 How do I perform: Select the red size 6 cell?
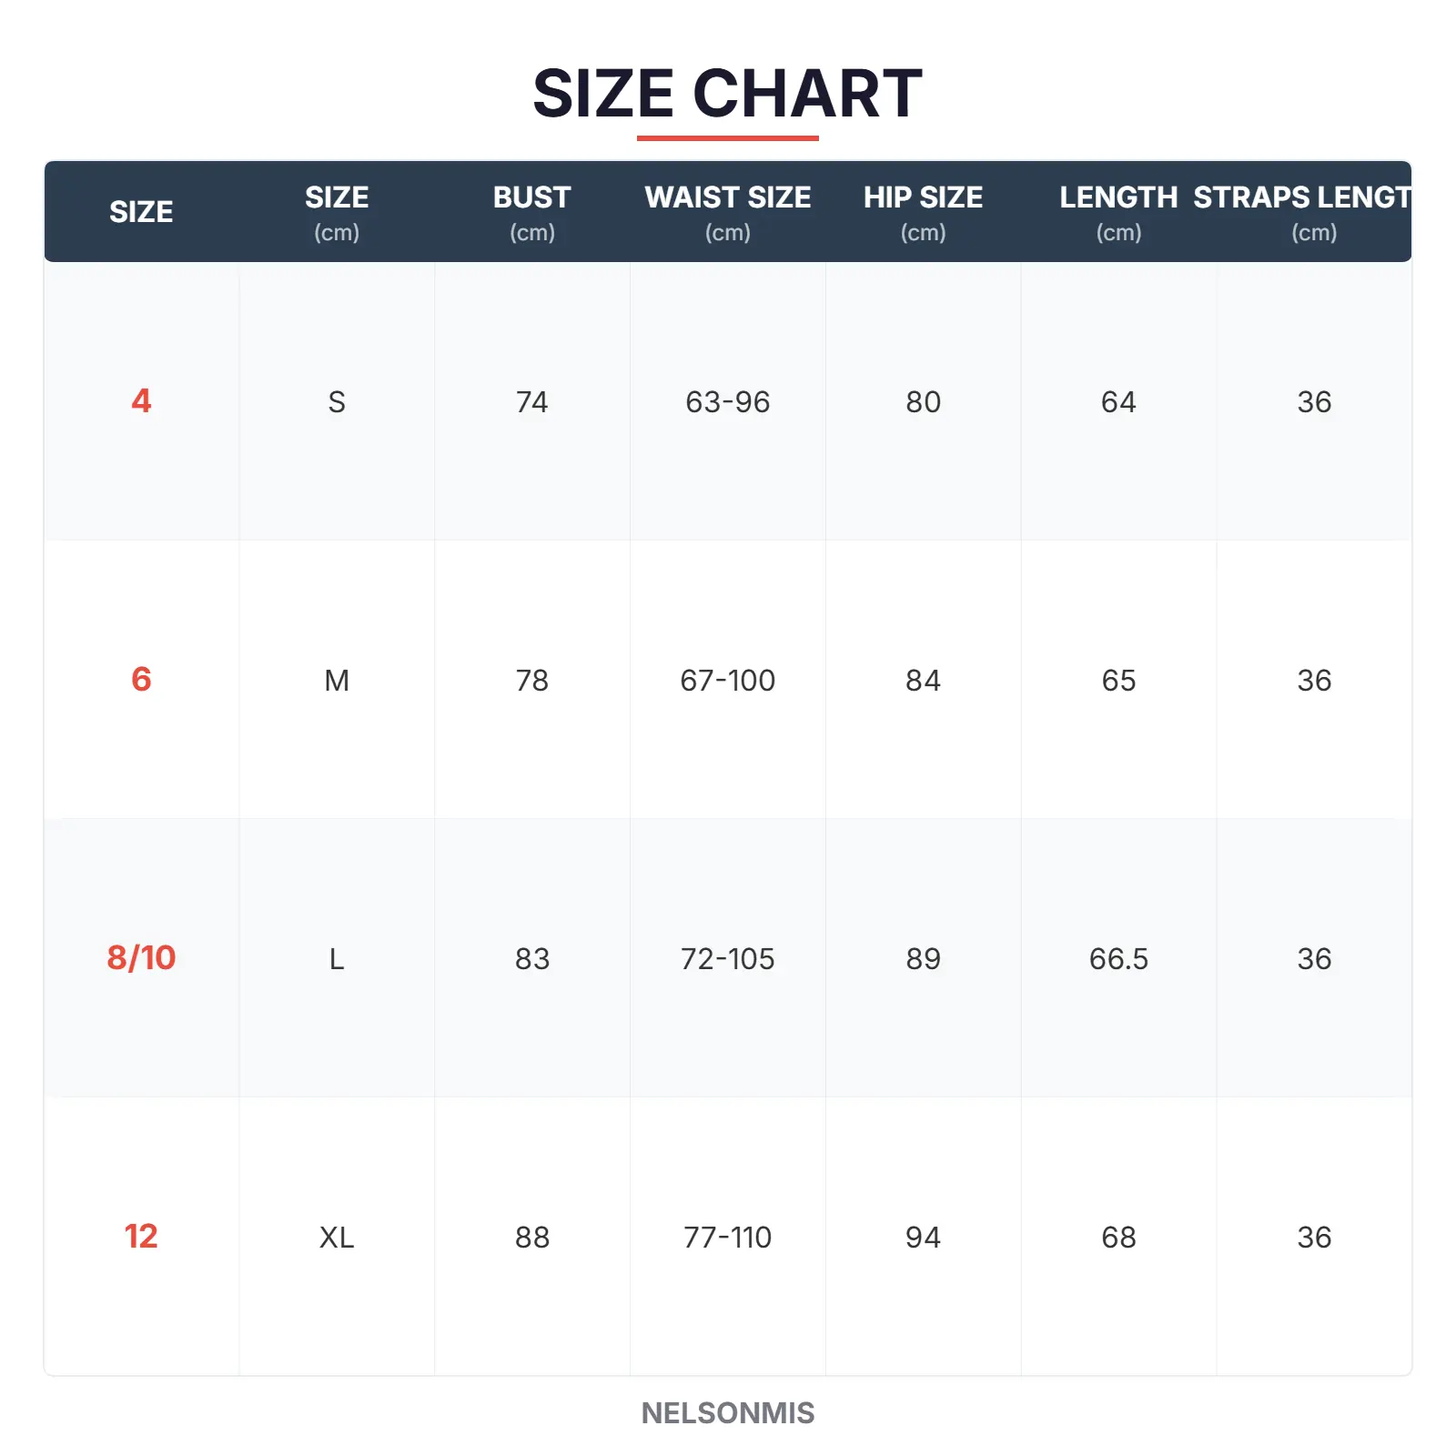click(x=141, y=680)
